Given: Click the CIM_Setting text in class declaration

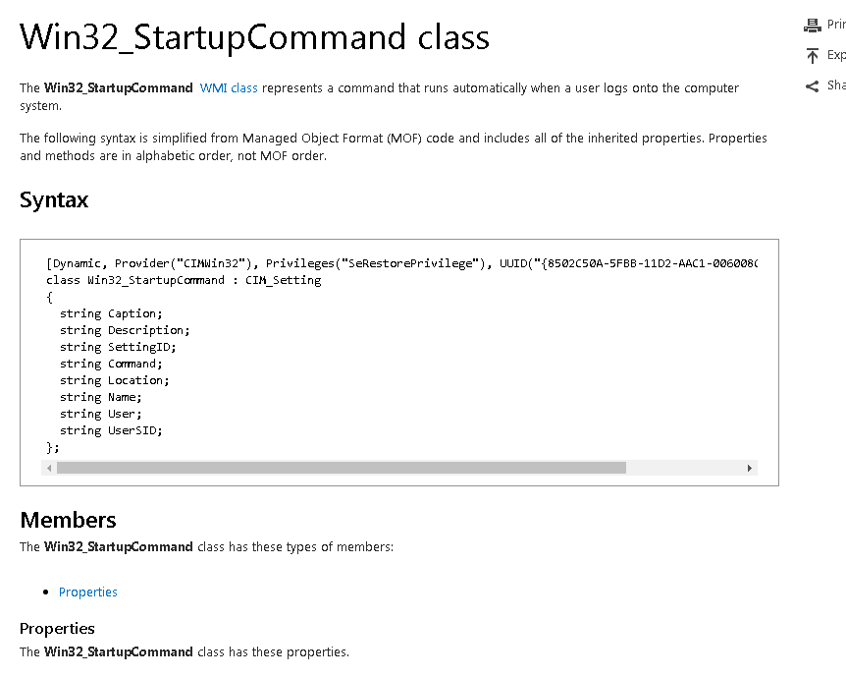Looking at the screenshot, I should [284, 280].
